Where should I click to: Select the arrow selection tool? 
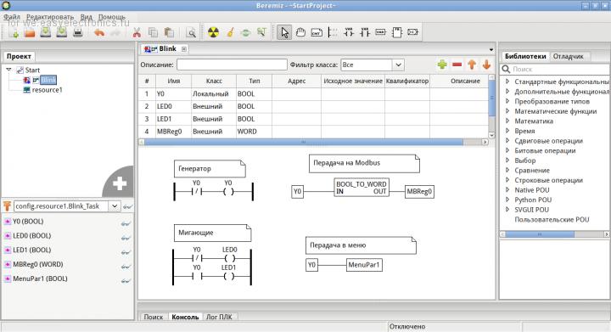pyautogui.click(x=284, y=33)
